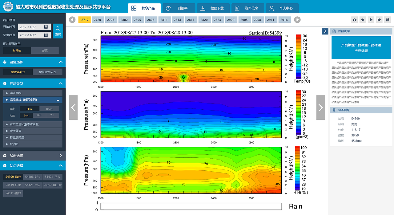Click the 查询 search button
Viewport: 394px width, 215px height.
tap(58, 31)
